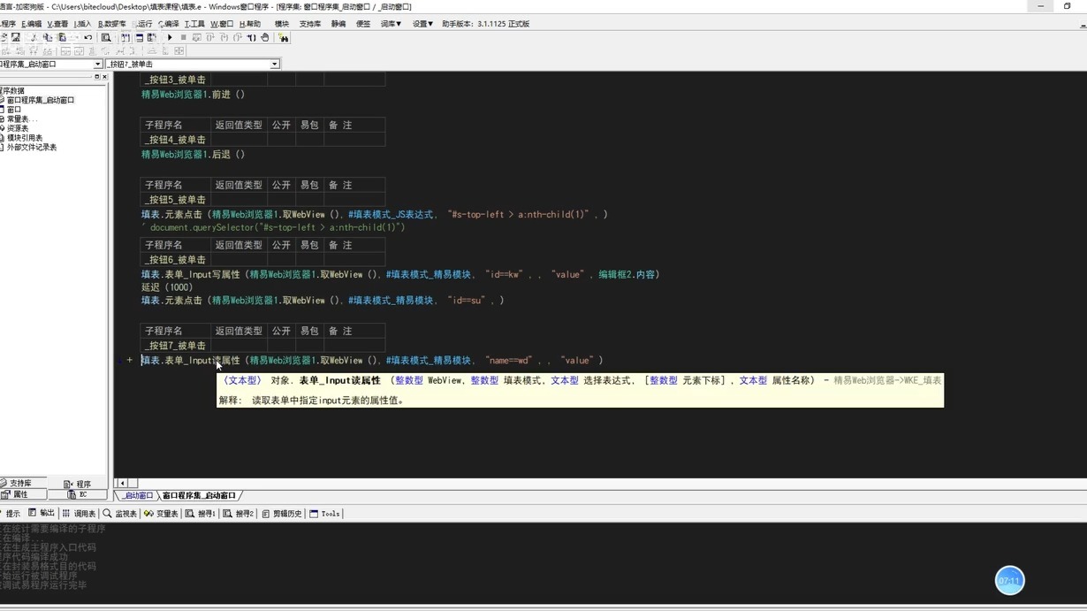Click the Run (play) toolbar icon
Screen dimensions: 1087x611
(170, 37)
